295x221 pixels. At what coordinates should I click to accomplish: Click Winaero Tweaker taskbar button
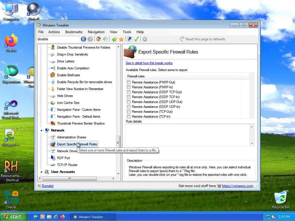pos(93,217)
